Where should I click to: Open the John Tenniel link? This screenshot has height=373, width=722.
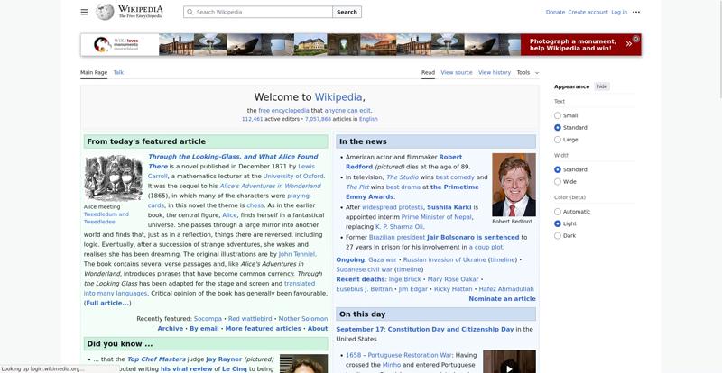coord(297,254)
